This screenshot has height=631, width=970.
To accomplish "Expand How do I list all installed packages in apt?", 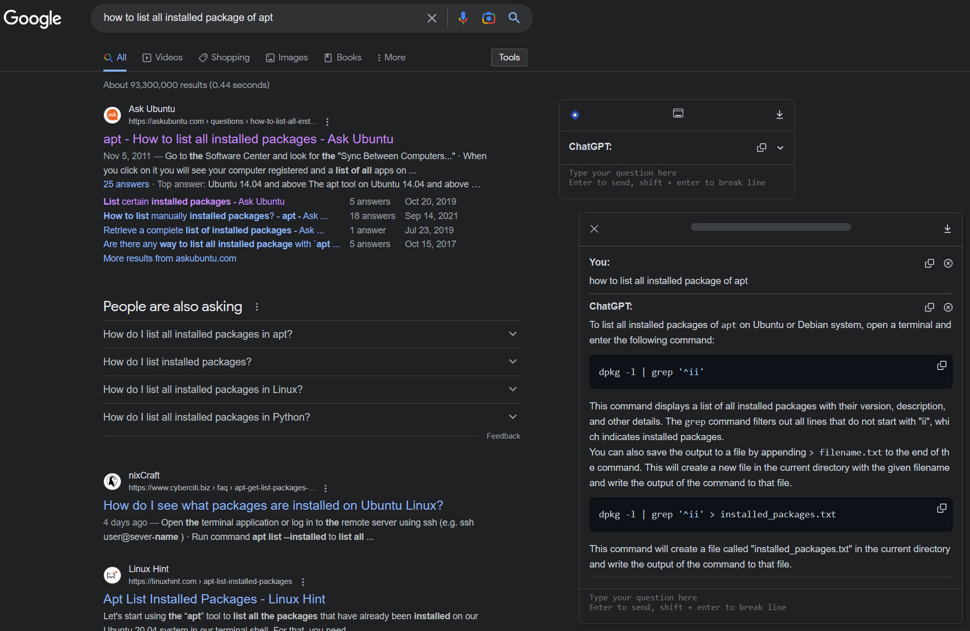I will [312, 334].
